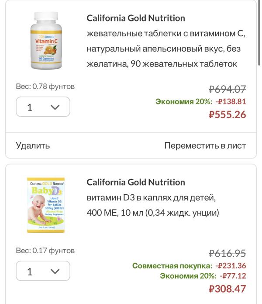Open the Vitamin C gummies product thumbnail

point(46,41)
